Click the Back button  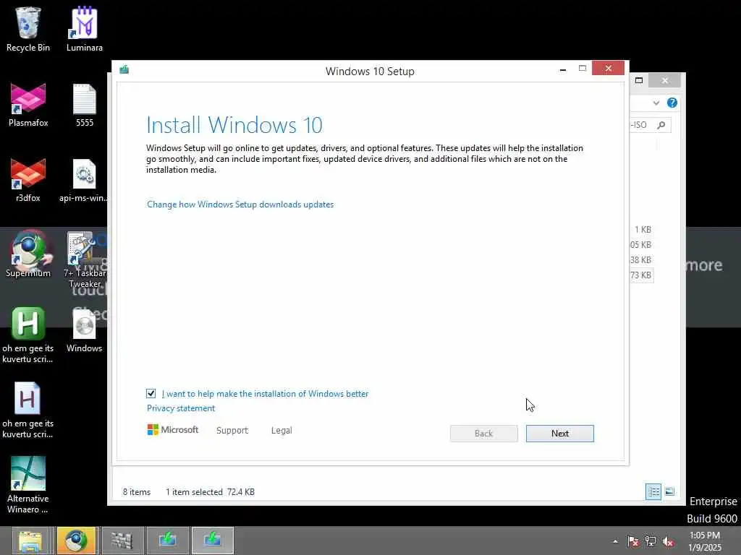click(483, 434)
